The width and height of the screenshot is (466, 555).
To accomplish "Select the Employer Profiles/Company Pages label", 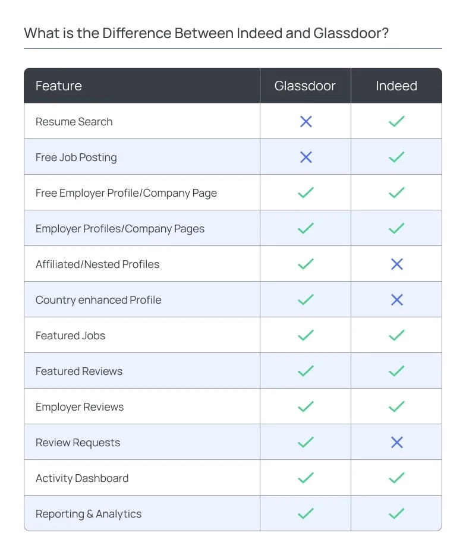I will point(120,229).
